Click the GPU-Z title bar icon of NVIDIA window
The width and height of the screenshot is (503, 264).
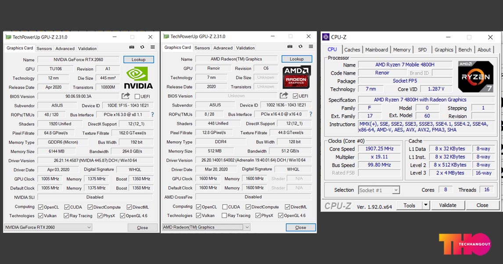[8, 37]
